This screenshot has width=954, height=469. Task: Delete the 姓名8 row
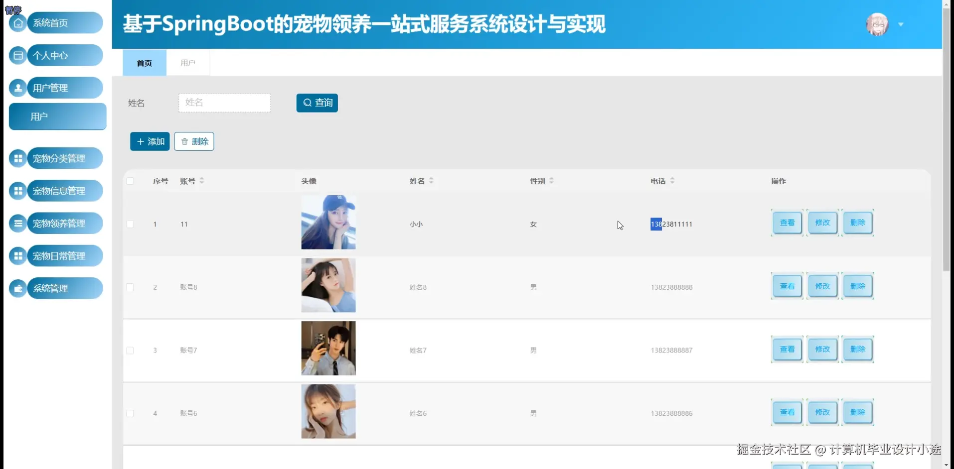858,286
